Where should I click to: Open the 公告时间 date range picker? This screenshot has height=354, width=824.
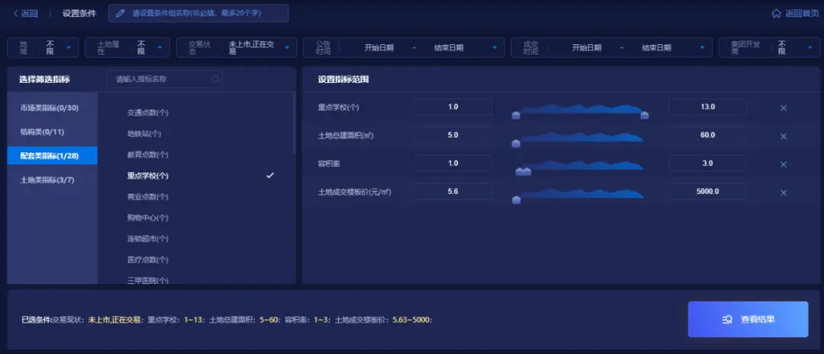click(x=404, y=47)
